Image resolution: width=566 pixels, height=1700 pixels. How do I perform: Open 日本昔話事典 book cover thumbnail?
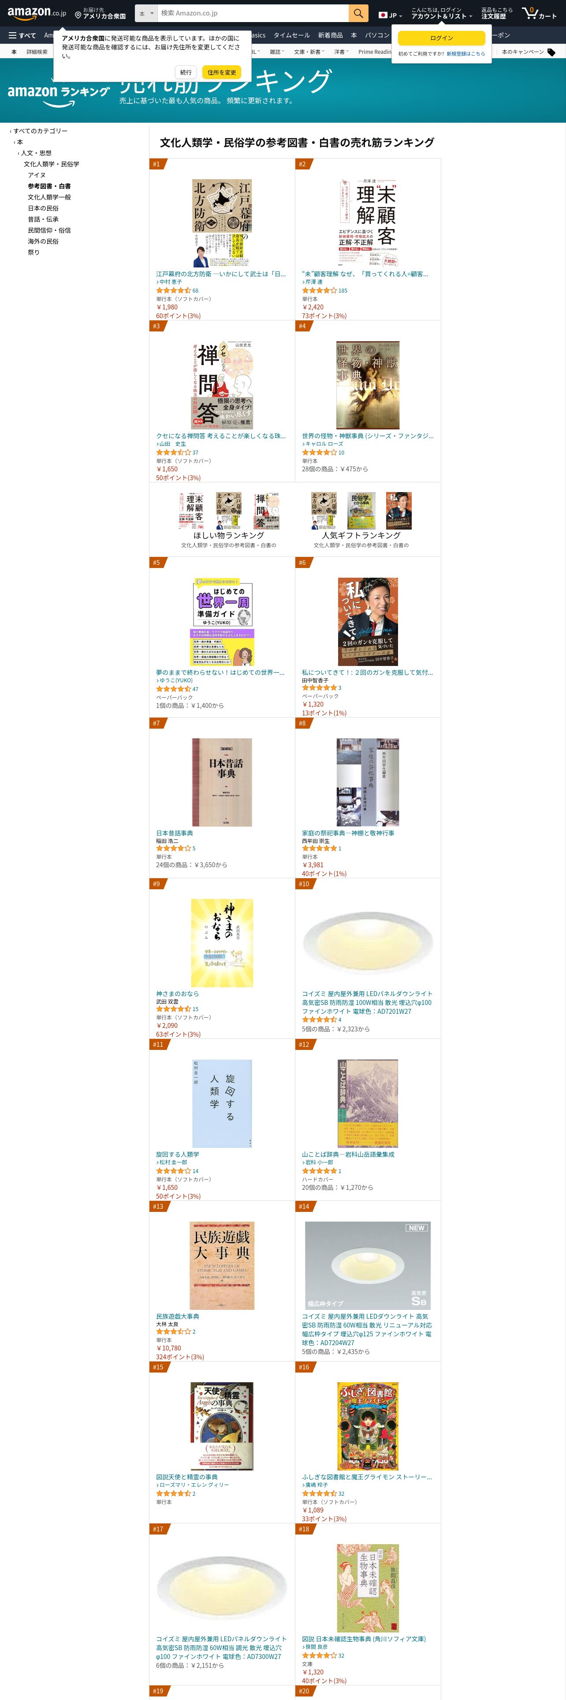[222, 782]
